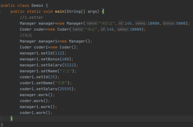The width and height of the screenshot is (193, 127).
Task: Click the highlighted opening brace of main
Action: (x=103, y=11)
